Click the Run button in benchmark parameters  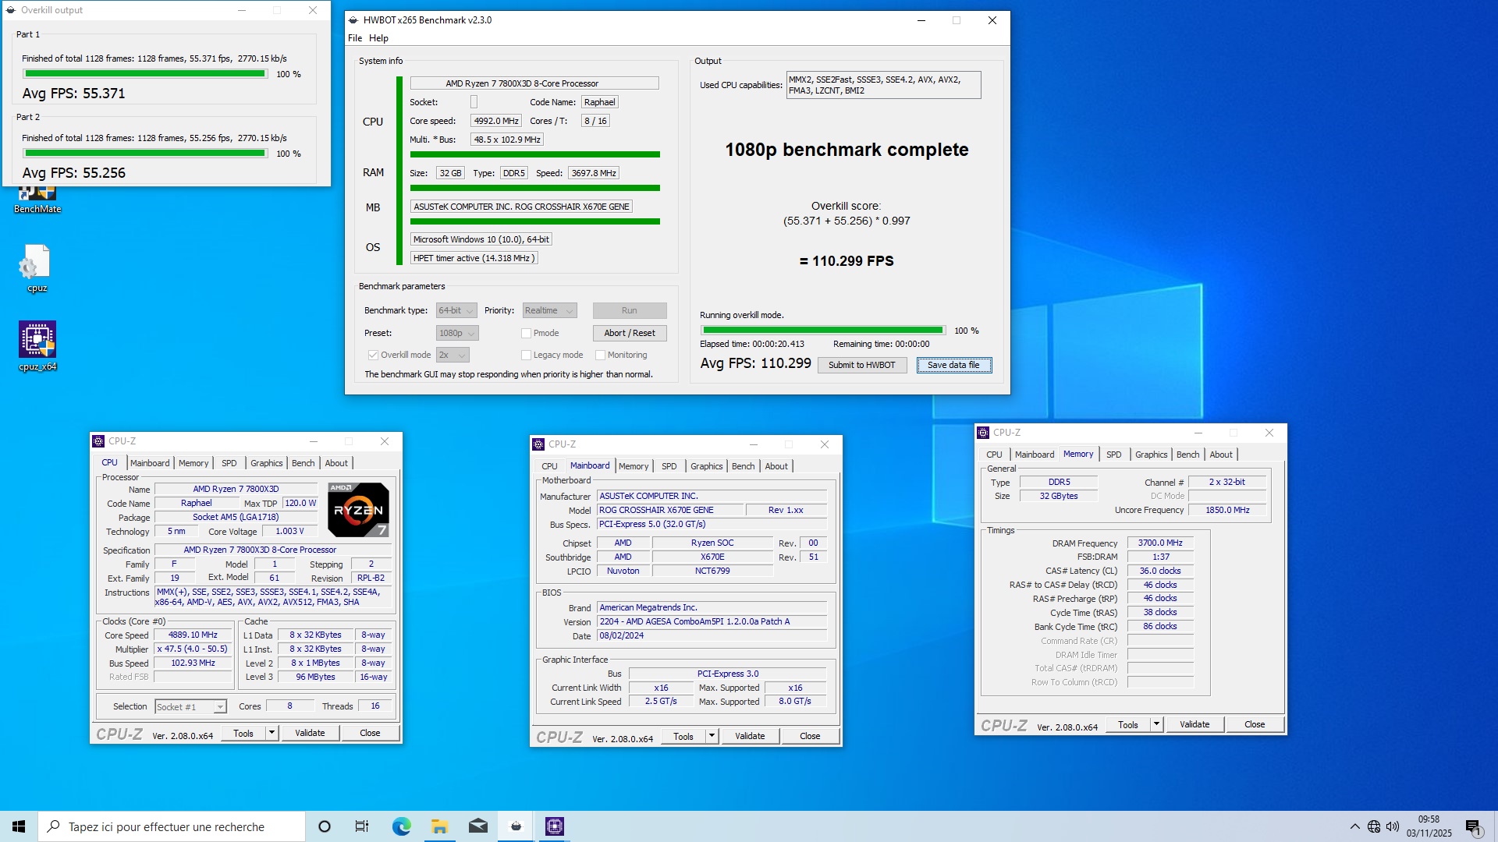tap(630, 310)
